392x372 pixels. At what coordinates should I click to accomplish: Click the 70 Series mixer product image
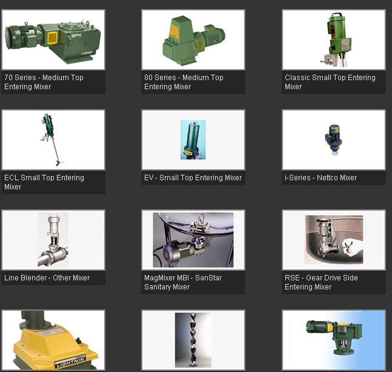(x=53, y=39)
